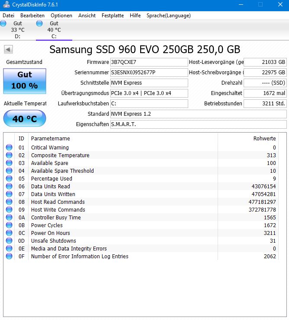Select the Host Read Commands value 477181297
The width and height of the screenshot is (289, 320).
tap(262, 202)
